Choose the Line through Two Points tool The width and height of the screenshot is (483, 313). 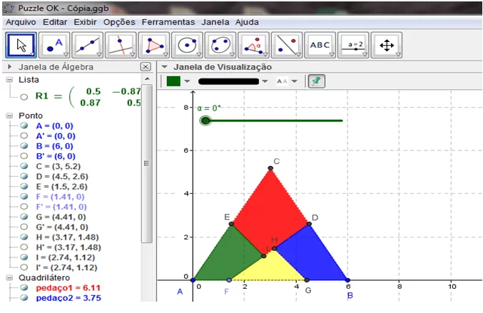[88, 45]
